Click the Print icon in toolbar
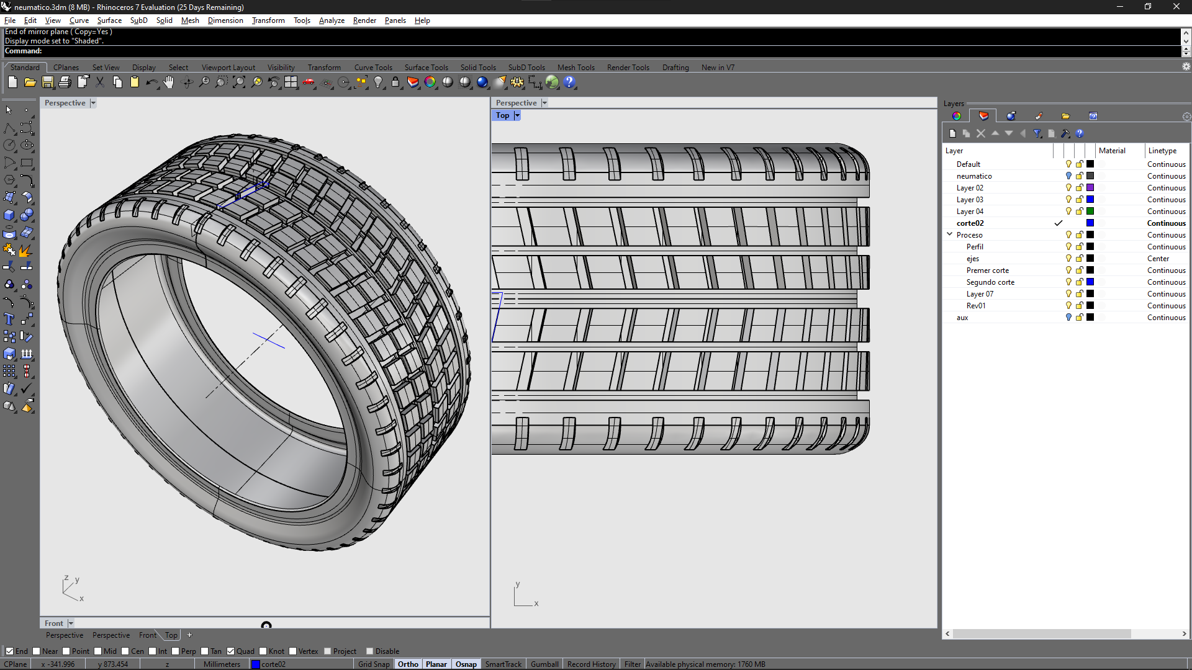This screenshot has width=1192, height=670. pyautogui.click(x=65, y=82)
